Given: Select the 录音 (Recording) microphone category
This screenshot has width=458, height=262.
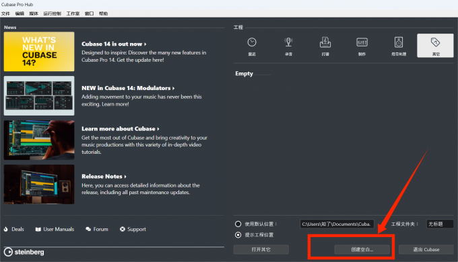Looking at the screenshot, I should (288, 46).
